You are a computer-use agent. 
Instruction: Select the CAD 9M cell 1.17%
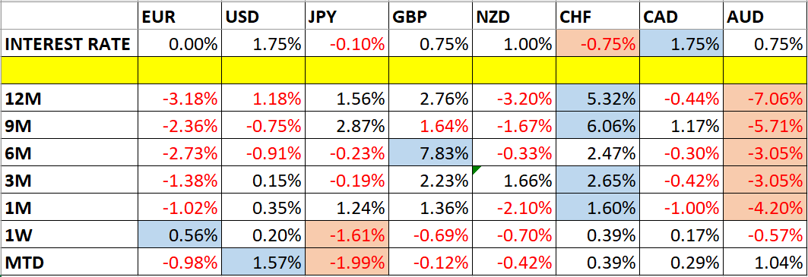(x=681, y=125)
